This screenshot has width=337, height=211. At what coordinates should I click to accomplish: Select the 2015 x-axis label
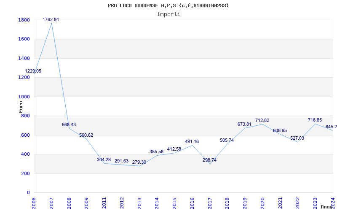[175, 203]
